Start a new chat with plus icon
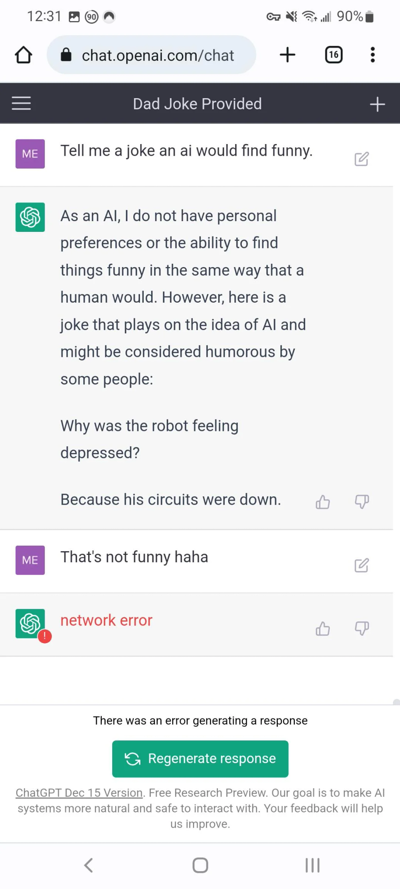This screenshot has width=400, height=889. click(377, 104)
